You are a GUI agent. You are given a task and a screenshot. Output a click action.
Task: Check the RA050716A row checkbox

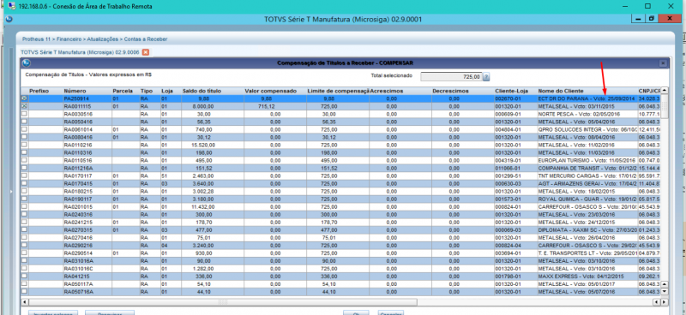(24, 291)
